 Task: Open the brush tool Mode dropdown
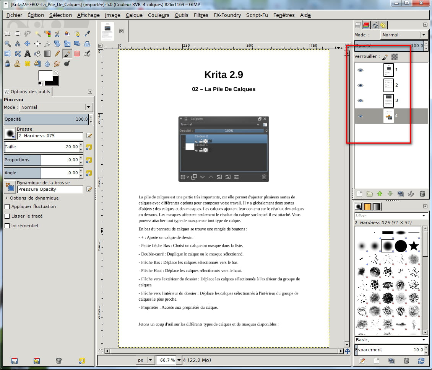click(56, 107)
